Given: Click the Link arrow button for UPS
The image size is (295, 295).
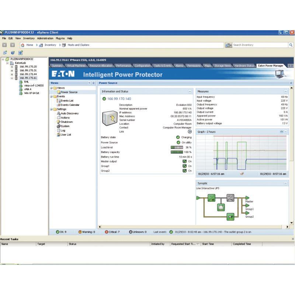Looking at the screenshot, I should coord(190,131).
